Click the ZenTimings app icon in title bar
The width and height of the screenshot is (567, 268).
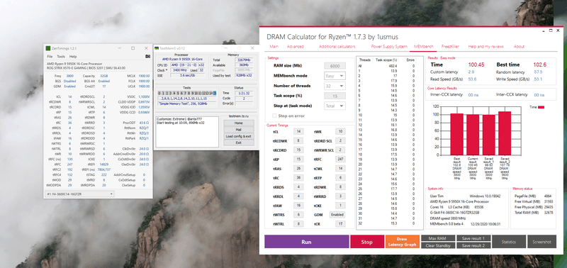[x=47, y=48]
